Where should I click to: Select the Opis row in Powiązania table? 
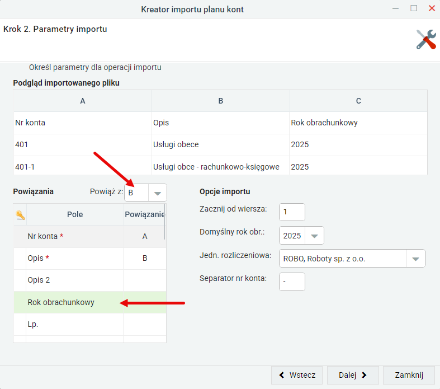click(x=90, y=259)
